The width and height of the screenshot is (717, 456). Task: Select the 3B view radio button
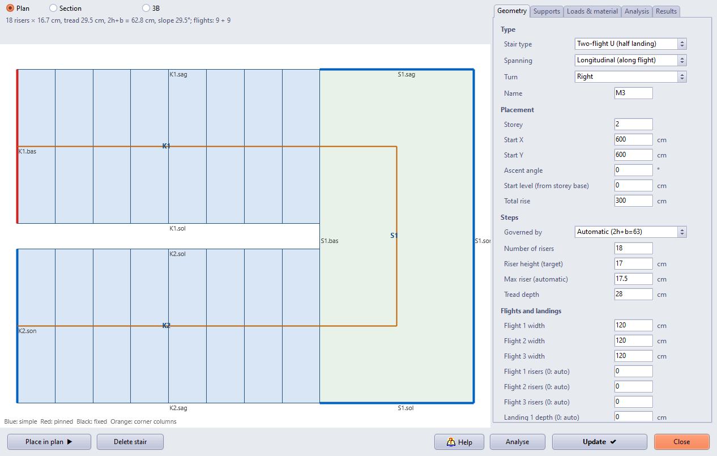pos(146,8)
